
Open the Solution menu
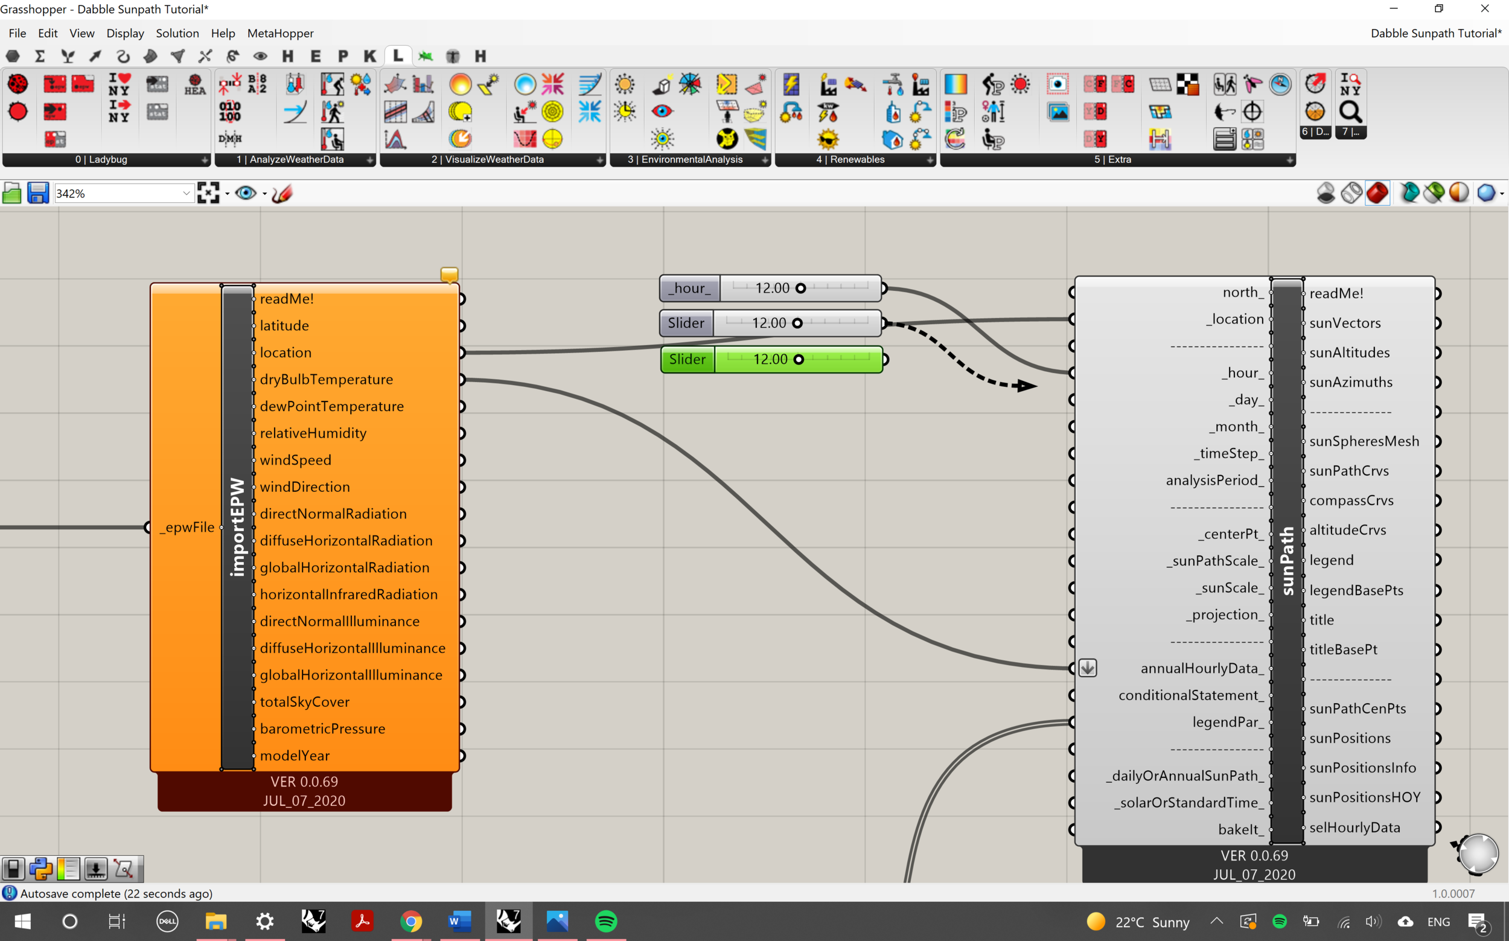pyautogui.click(x=177, y=33)
